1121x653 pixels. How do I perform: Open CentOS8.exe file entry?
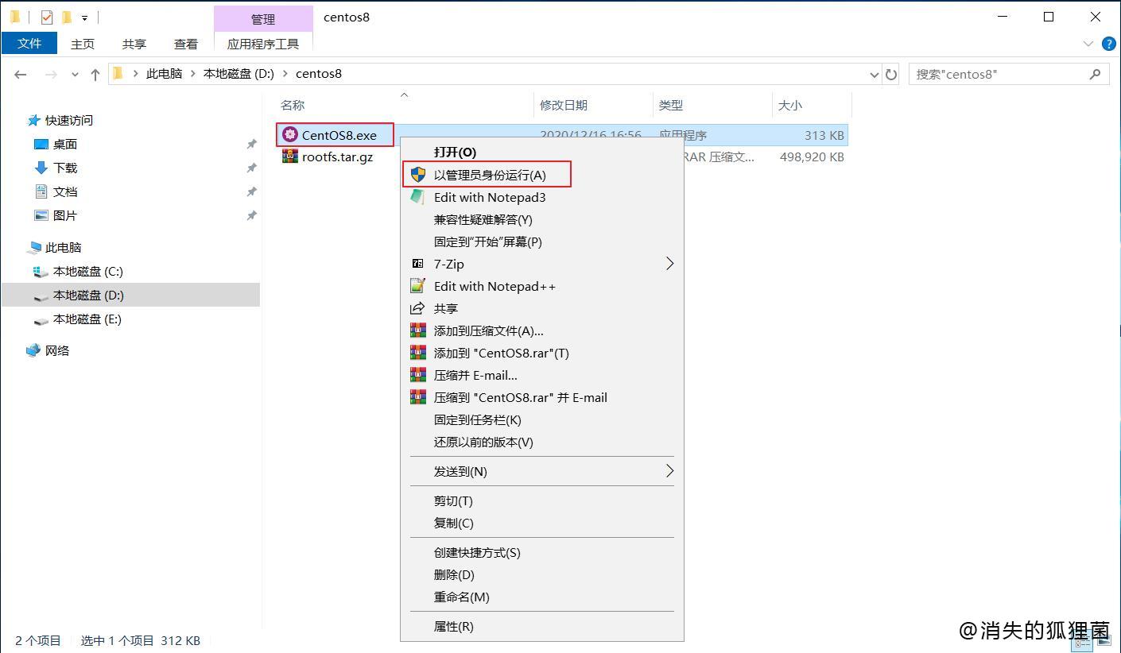click(339, 135)
